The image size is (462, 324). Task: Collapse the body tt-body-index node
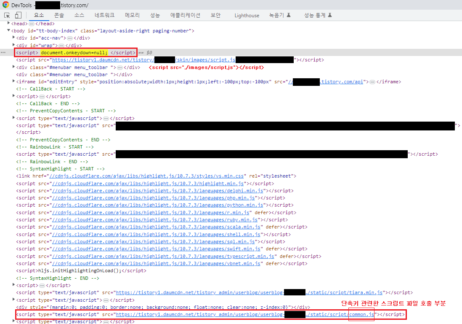8,31
